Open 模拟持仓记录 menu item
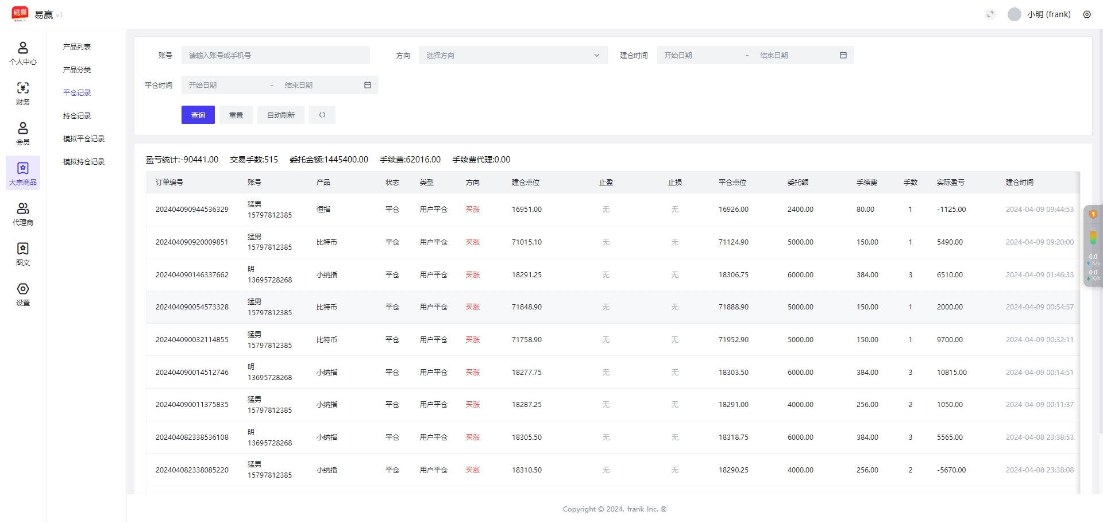 pyautogui.click(x=84, y=161)
